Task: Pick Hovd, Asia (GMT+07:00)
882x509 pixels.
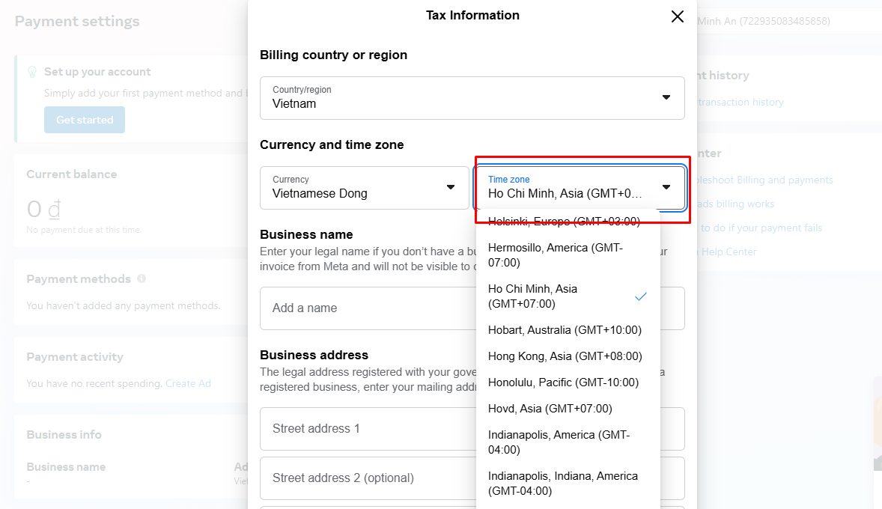Action: tap(568, 409)
